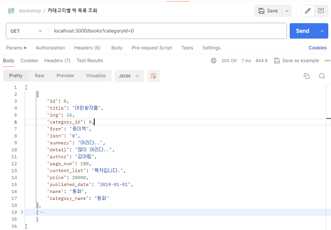Click the "price": 20000 line
331x230 pixels.
coord(68,178)
